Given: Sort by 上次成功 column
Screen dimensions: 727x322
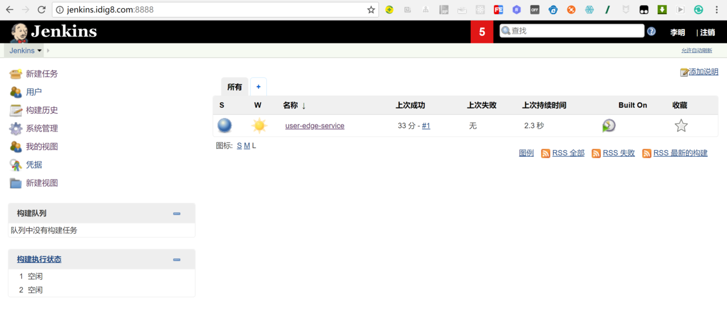Looking at the screenshot, I should 410,105.
